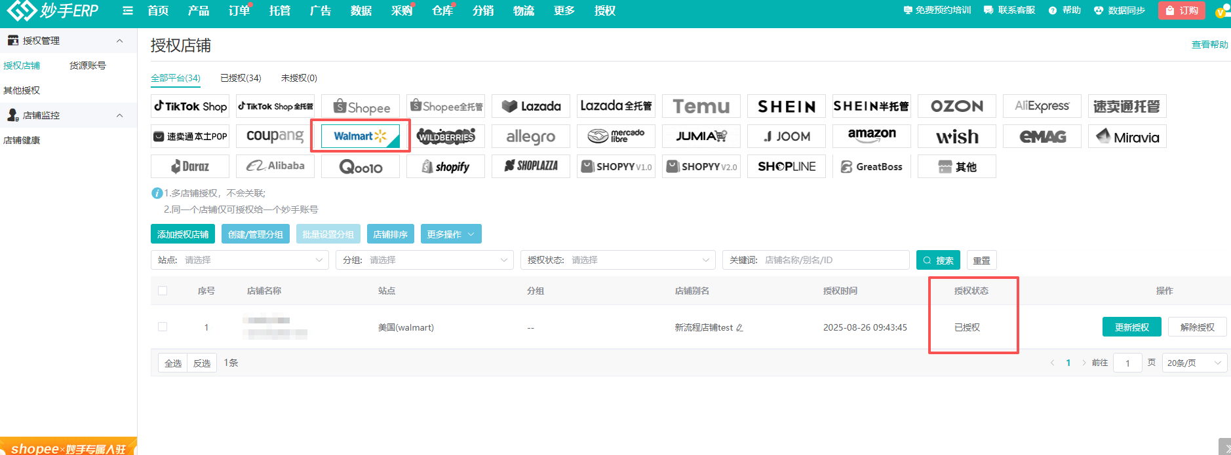Open the 授权状态 status dropdown
This screenshot has height=455, width=1231.
(x=618, y=260)
